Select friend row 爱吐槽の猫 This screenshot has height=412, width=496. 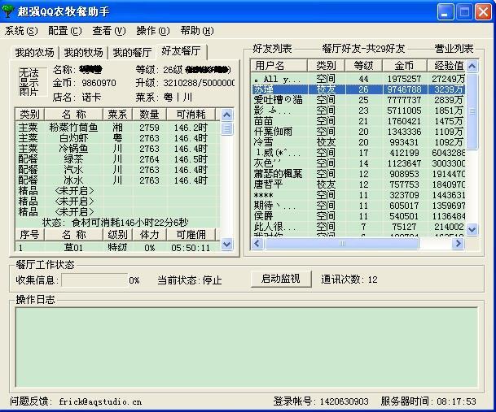coord(358,100)
